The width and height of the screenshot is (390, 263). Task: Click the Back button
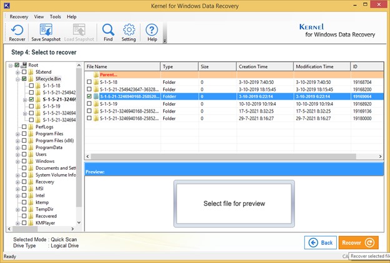pos(321,242)
